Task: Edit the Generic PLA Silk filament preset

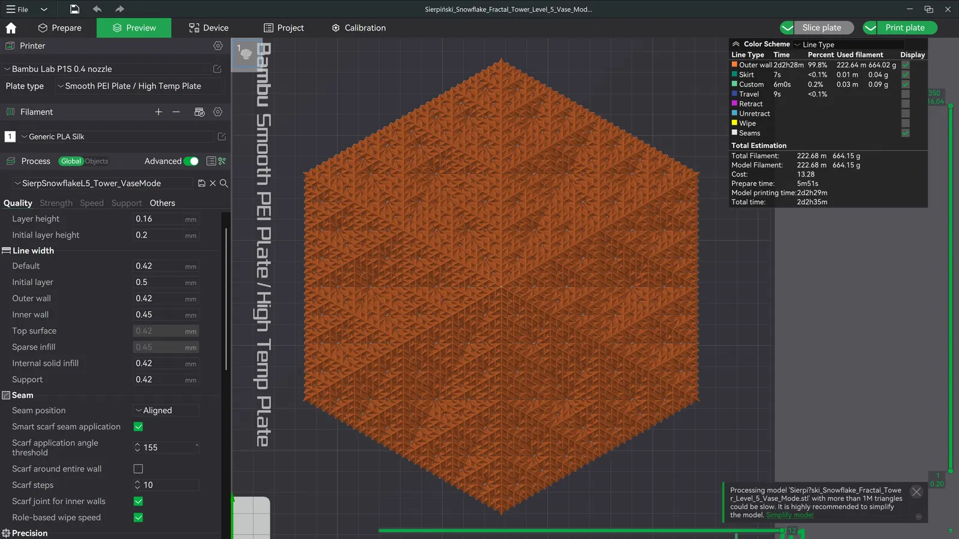Action: (x=221, y=137)
